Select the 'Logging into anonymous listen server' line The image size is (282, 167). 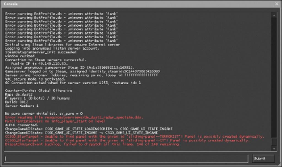point(52,49)
